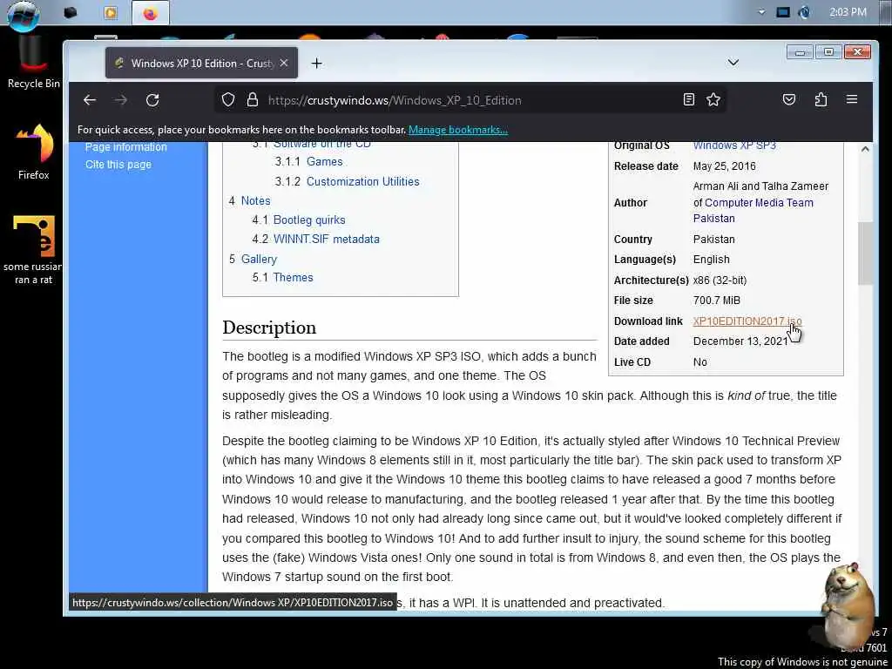The width and height of the screenshot is (892, 669).
Task: Click the vertical scrollbar thumb
Action: pyautogui.click(x=865, y=253)
